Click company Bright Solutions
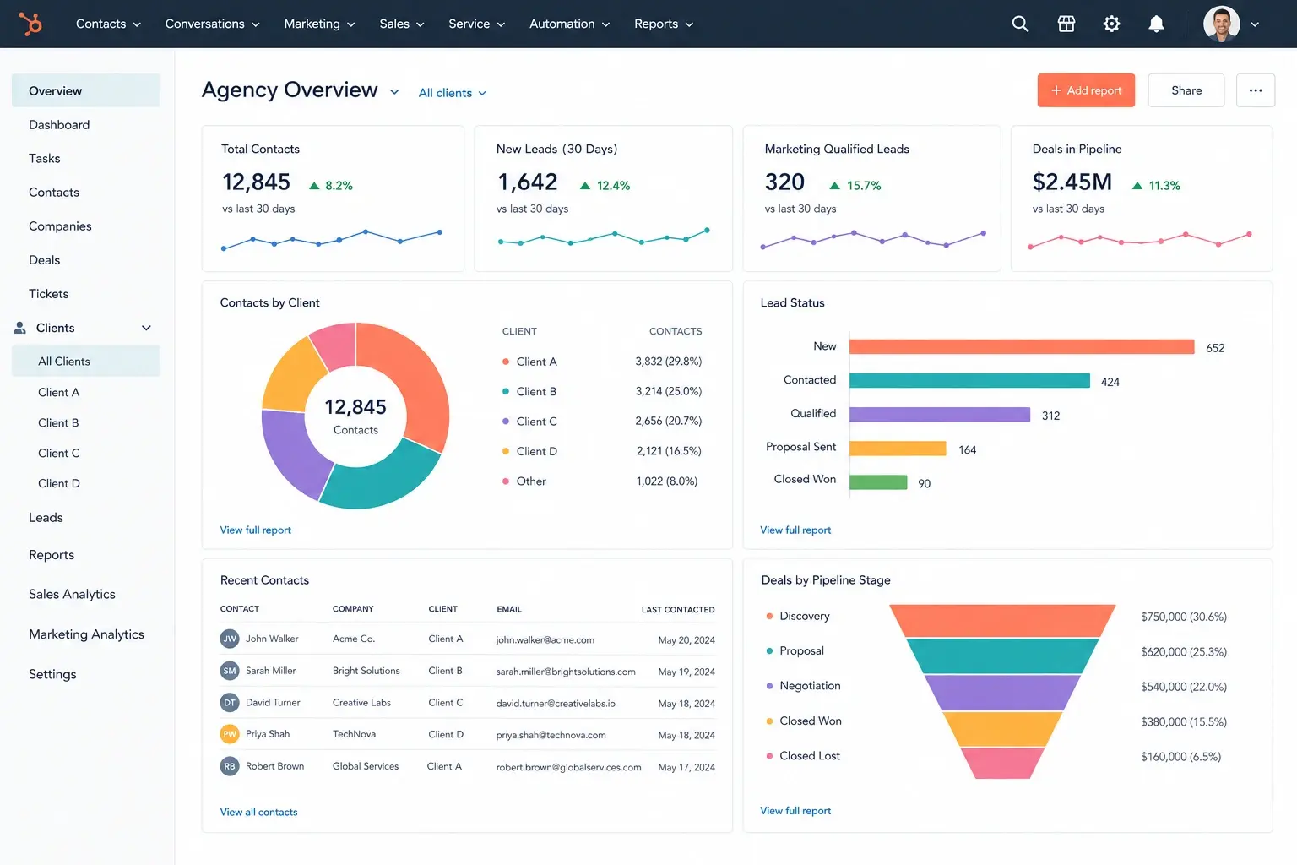The width and height of the screenshot is (1297, 865). (366, 671)
